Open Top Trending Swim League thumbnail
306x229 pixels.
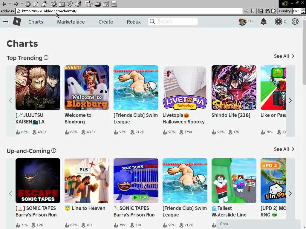tap(136, 88)
